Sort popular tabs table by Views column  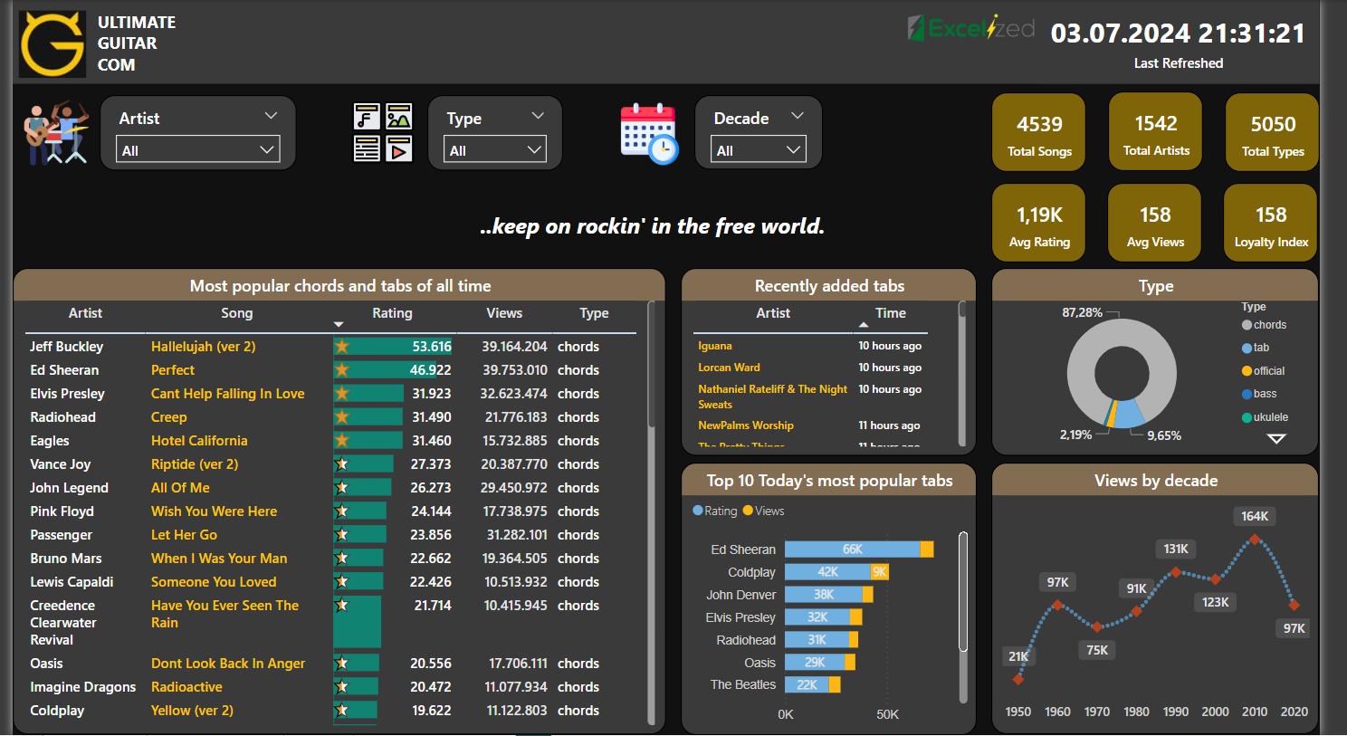point(504,313)
